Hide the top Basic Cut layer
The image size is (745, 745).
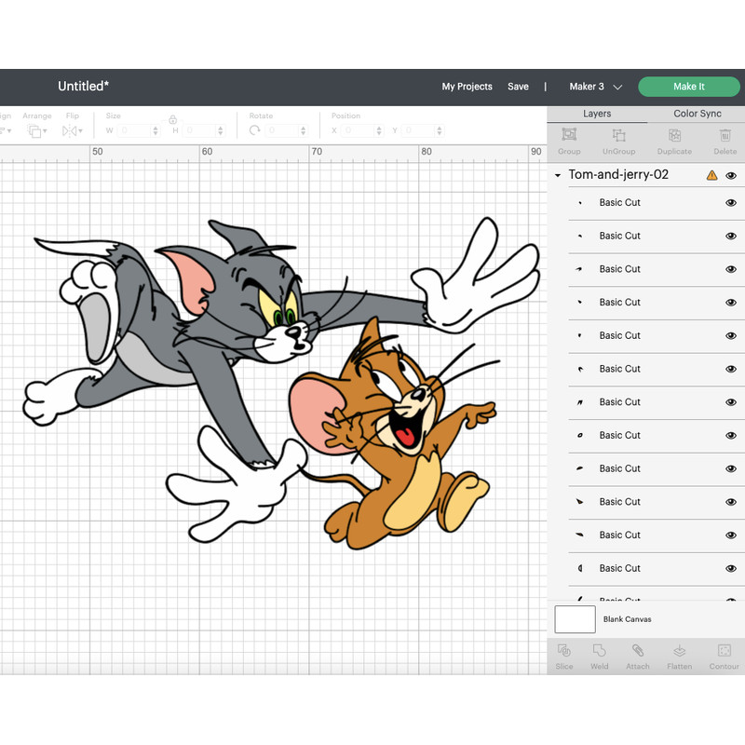[732, 202]
